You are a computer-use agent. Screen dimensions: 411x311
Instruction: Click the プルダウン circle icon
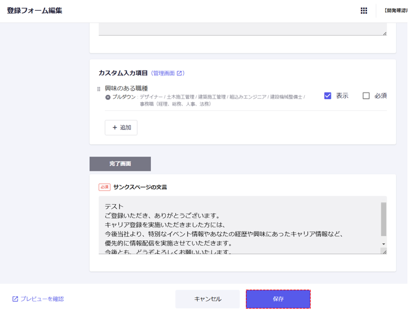tap(108, 97)
